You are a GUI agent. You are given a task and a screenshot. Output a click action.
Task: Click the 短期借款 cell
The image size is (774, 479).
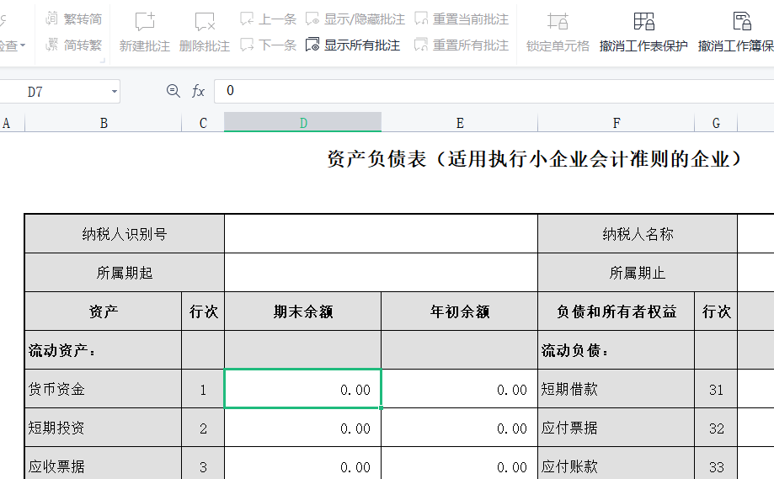(616, 389)
